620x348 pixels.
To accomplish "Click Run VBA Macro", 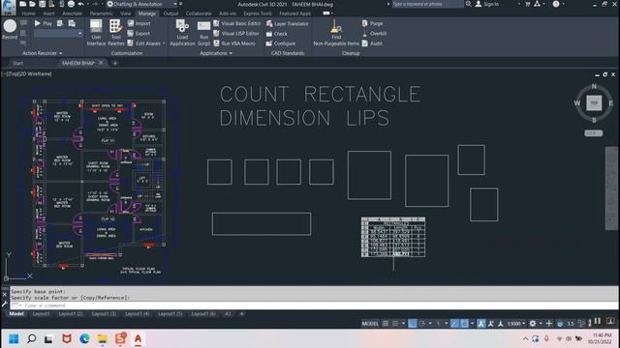I will click(x=234, y=43).
